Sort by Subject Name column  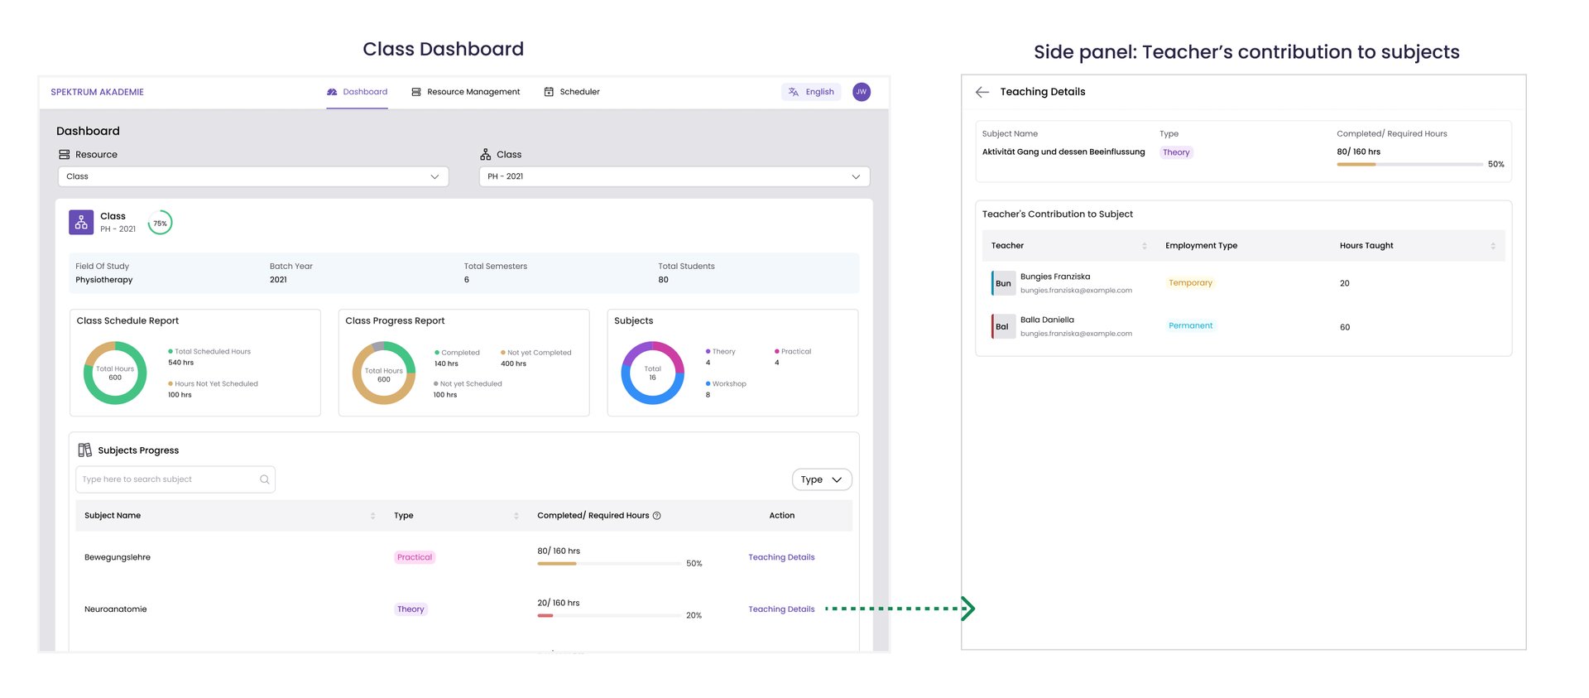(x=372, y=516)
